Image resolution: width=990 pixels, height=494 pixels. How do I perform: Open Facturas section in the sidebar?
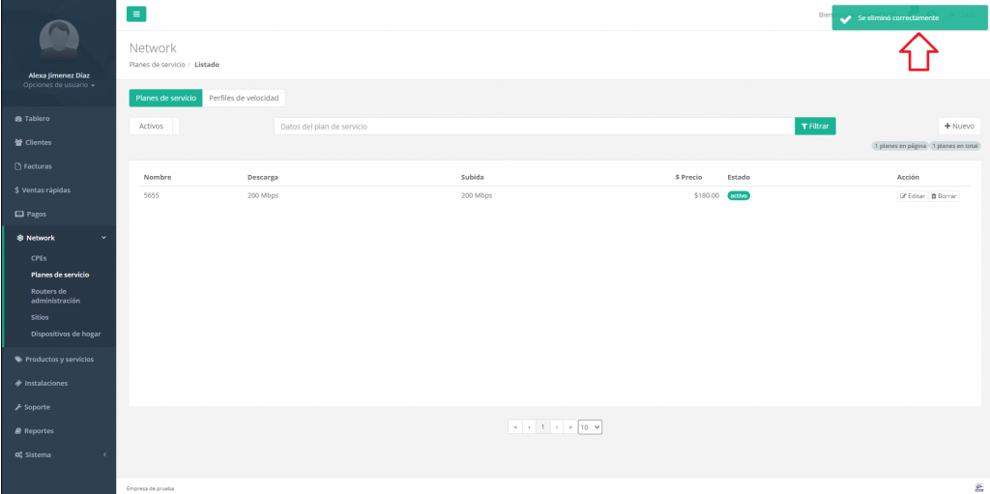(38, 166)
